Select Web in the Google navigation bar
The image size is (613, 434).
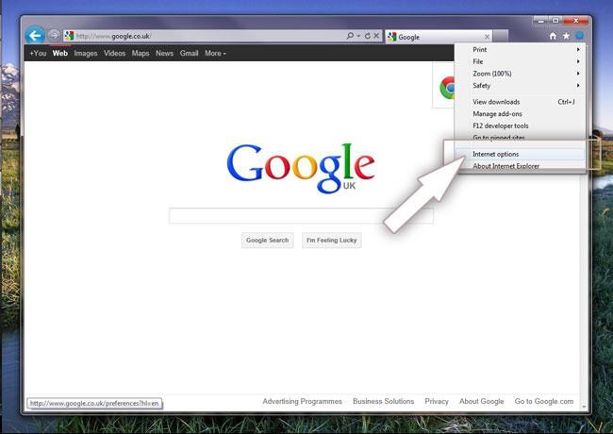(60, 53)
